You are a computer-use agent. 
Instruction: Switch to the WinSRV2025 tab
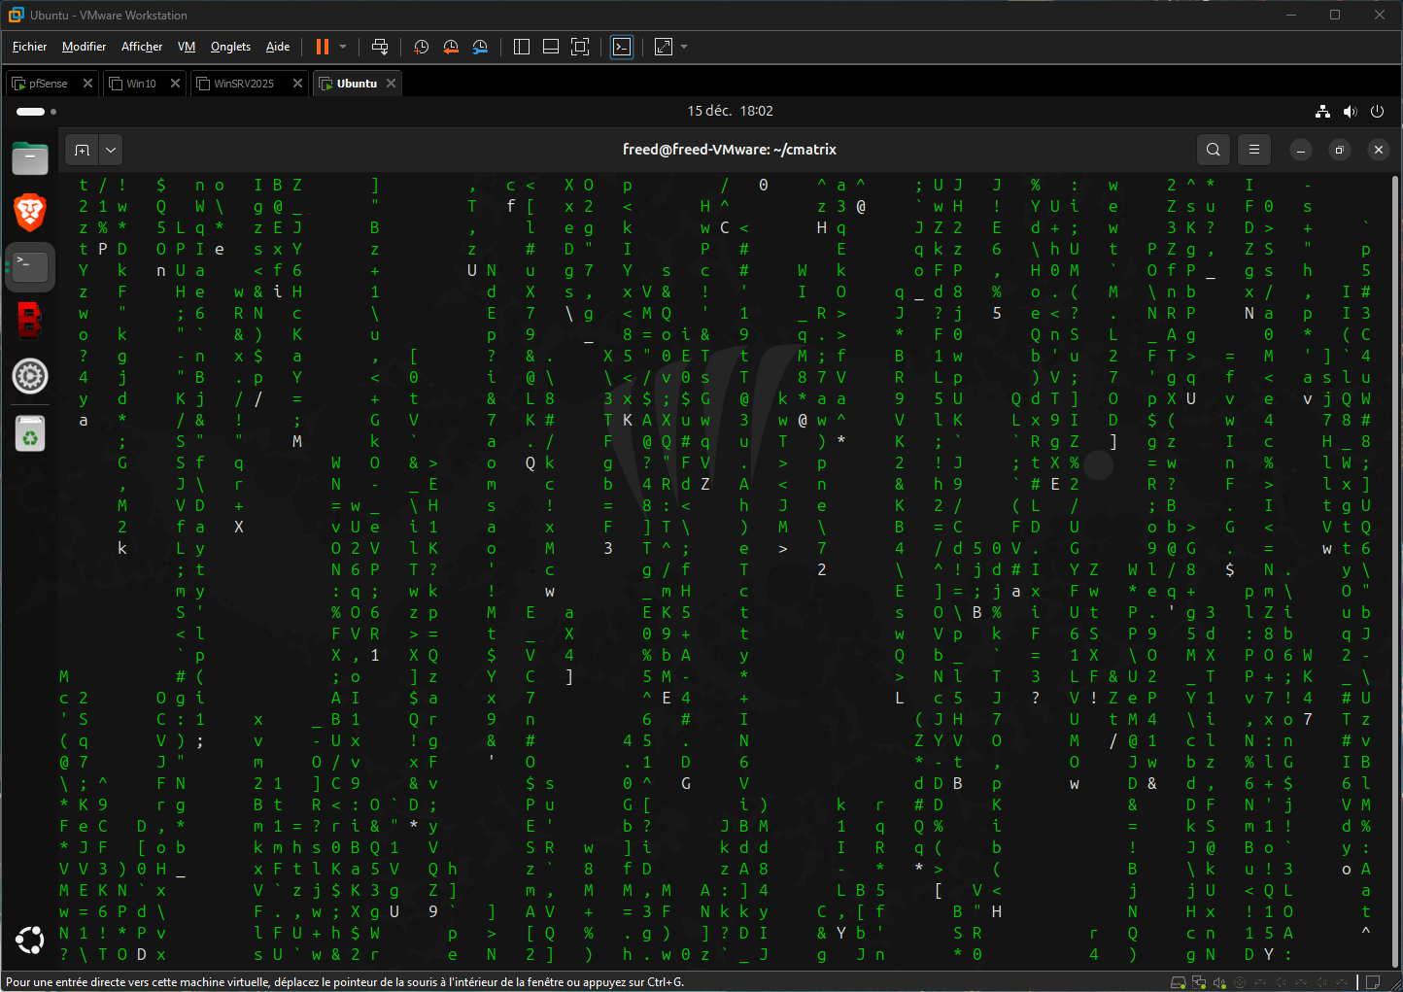(244, 84)
